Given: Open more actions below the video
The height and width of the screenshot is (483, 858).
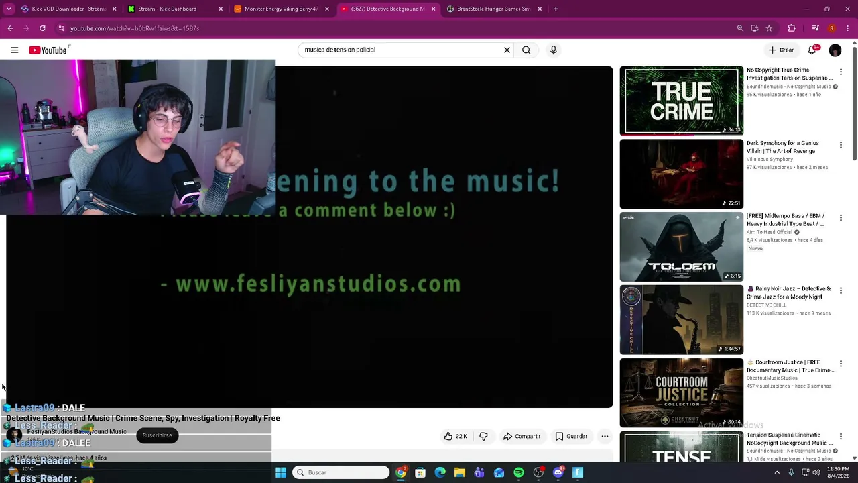Looking at the screenshot, I should pyautogui.click(x=605, y=436).
